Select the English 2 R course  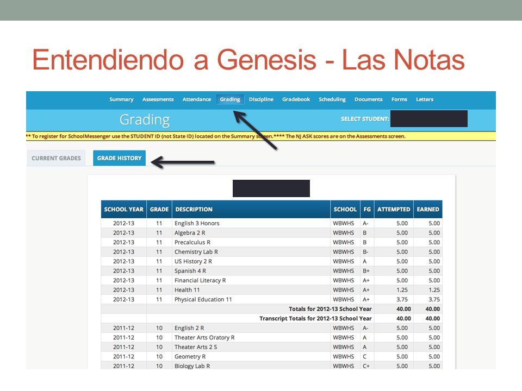pyautogui.click(x=272, y=328)
